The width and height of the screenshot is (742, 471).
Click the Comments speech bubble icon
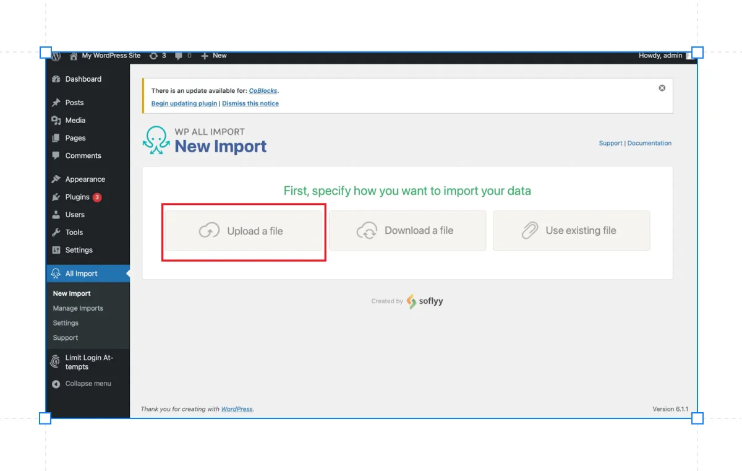point(56,156)
